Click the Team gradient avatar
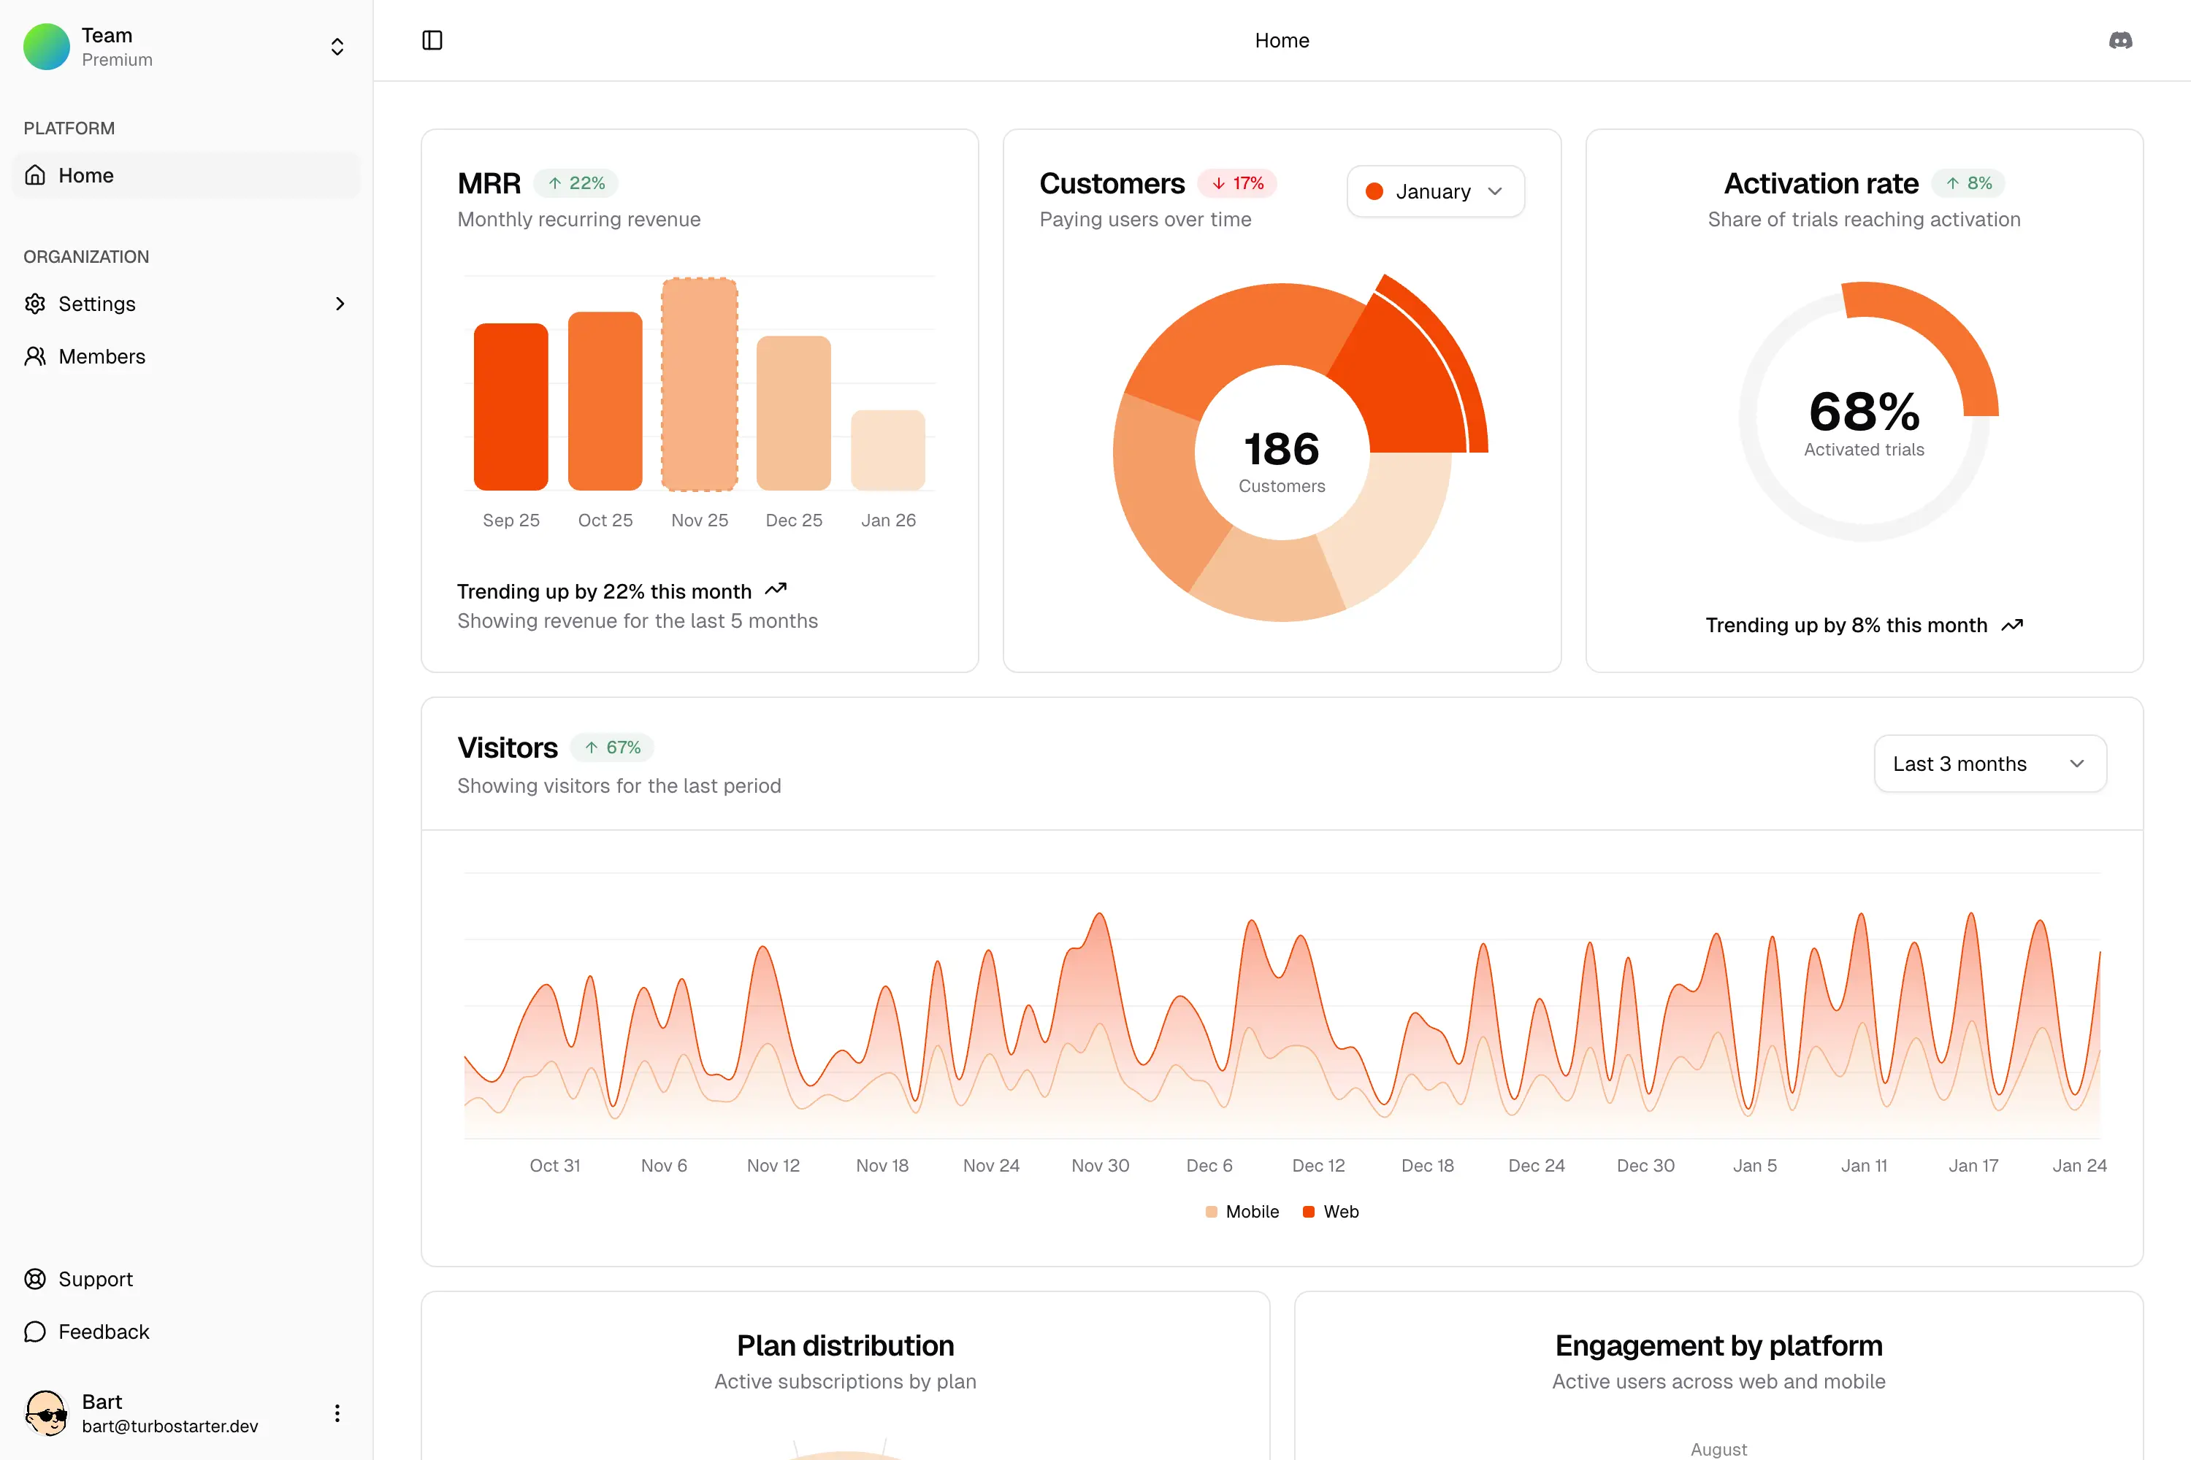2191x1460 pixels. point(47,47)
